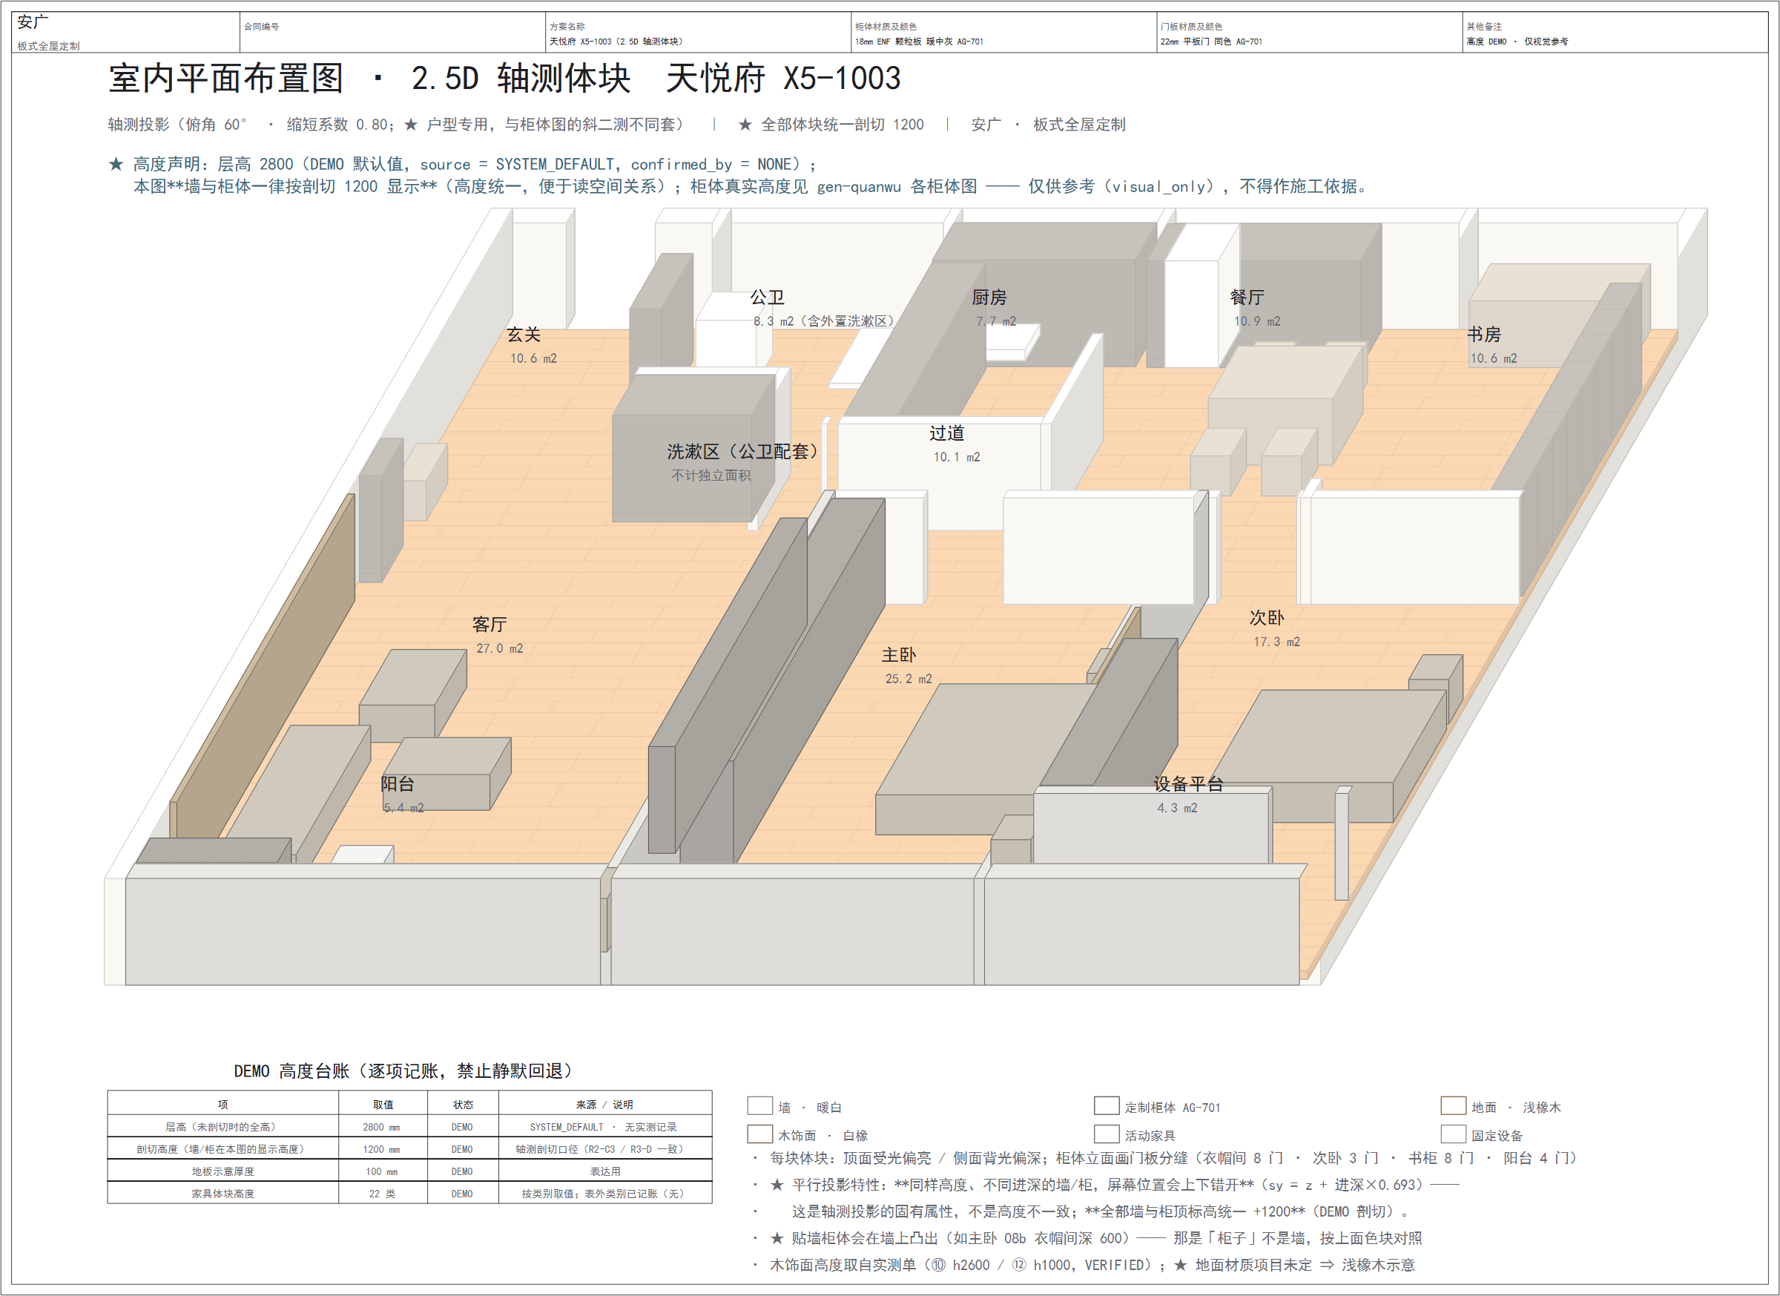Select the 次卧 room label
Image resolution: width=1780 pixels, height=1296 pixels.
[1267, 618]
